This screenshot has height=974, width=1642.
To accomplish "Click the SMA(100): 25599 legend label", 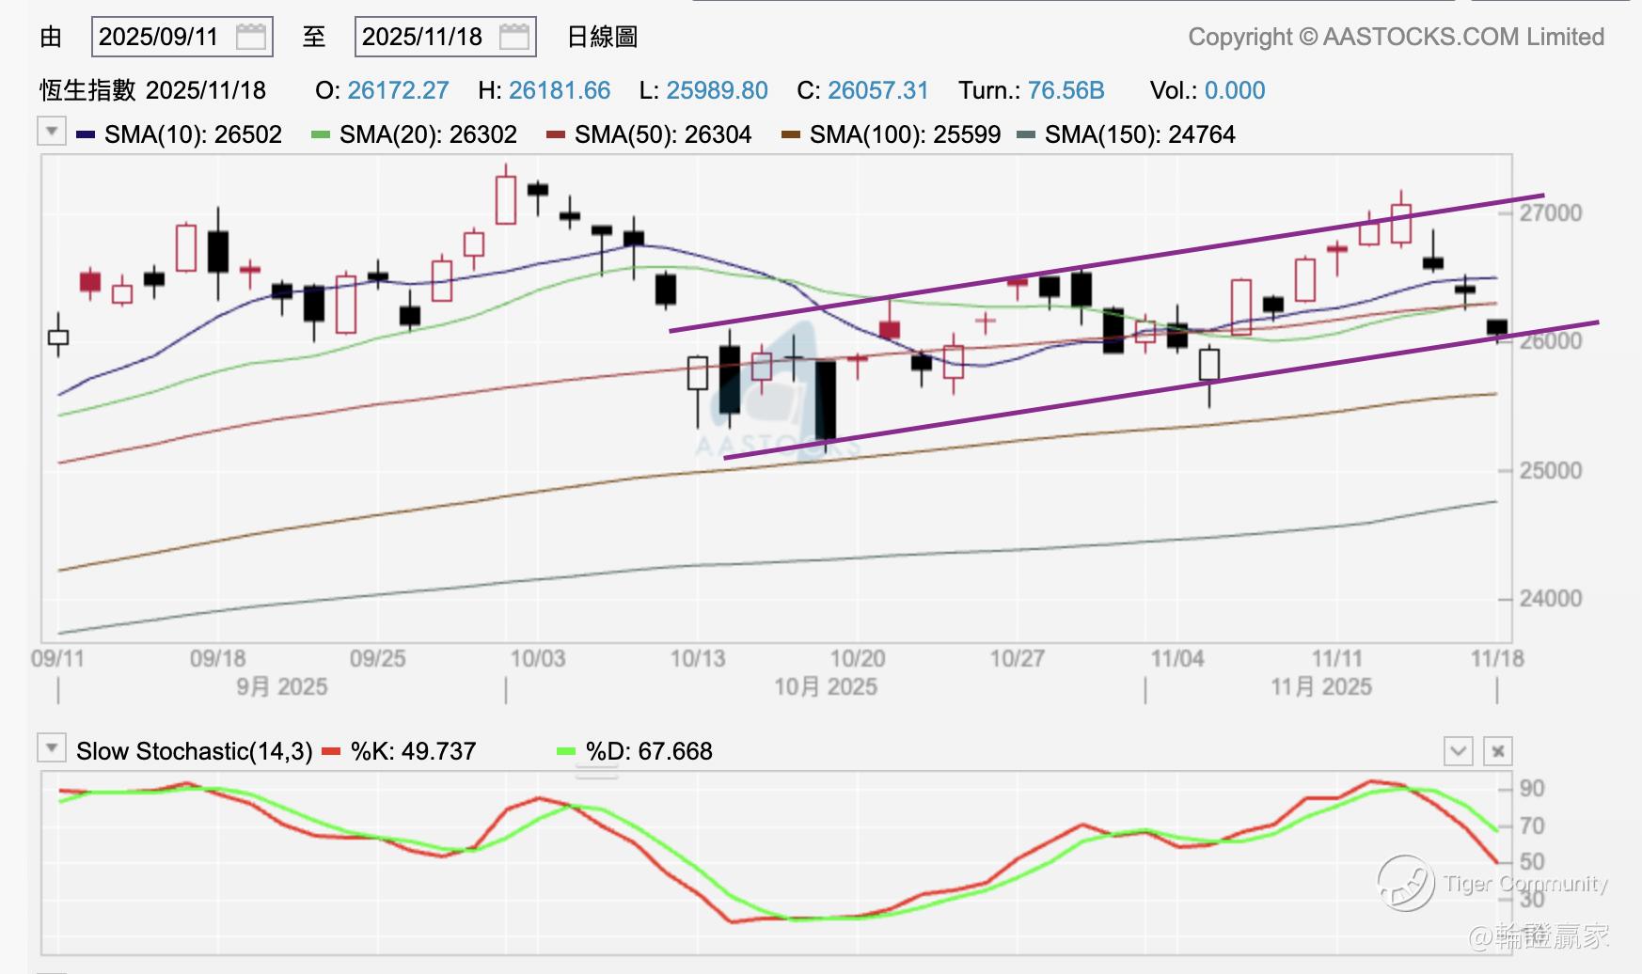I will [x=906, y=134].
